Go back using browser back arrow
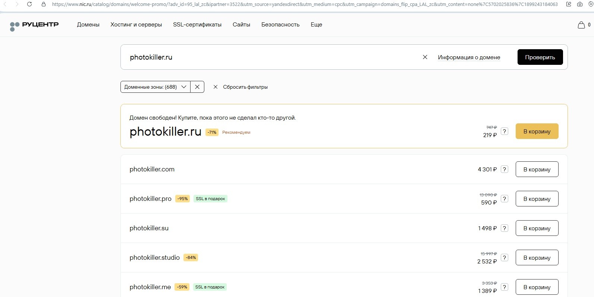This screenshot has width=594, height=297. point(5,4)
